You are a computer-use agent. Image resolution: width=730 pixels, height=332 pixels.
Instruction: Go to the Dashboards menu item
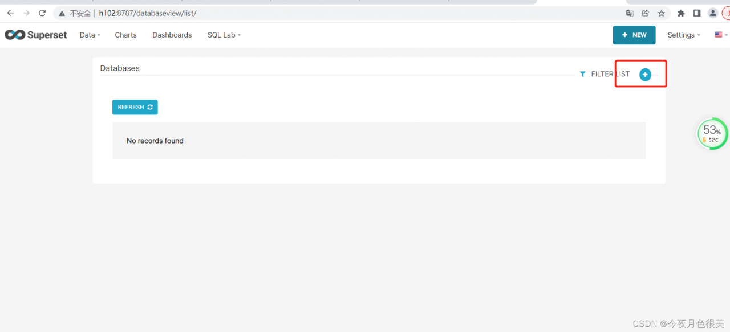172,35
